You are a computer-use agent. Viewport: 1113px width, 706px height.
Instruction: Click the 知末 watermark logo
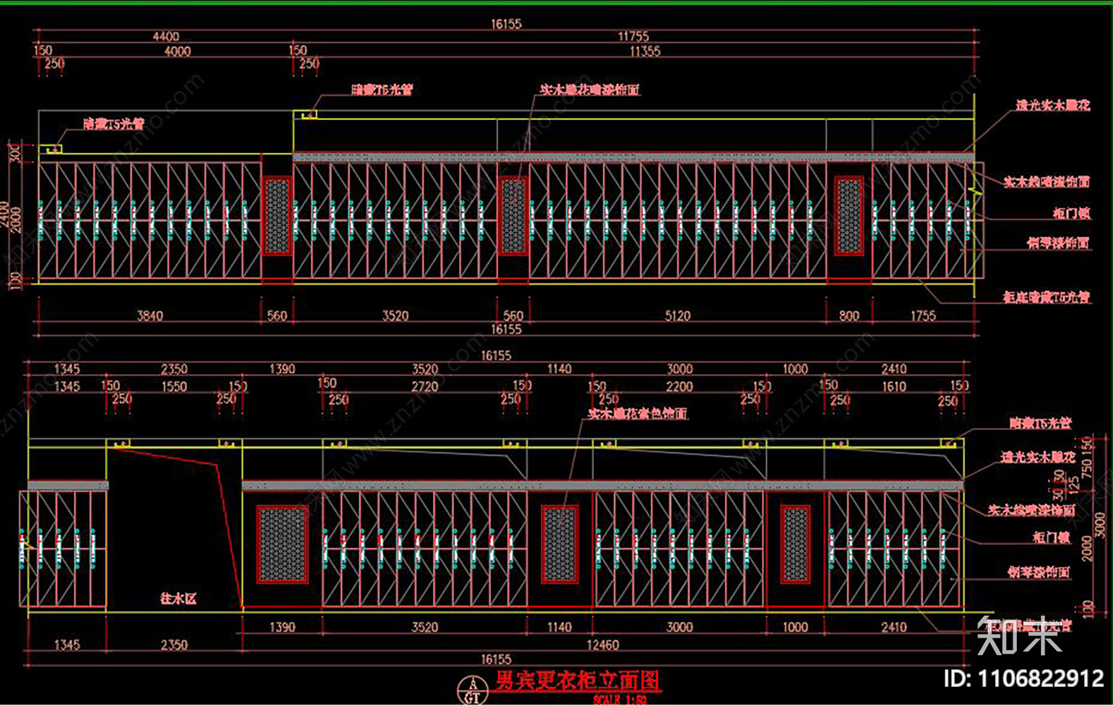point(1020,635)
